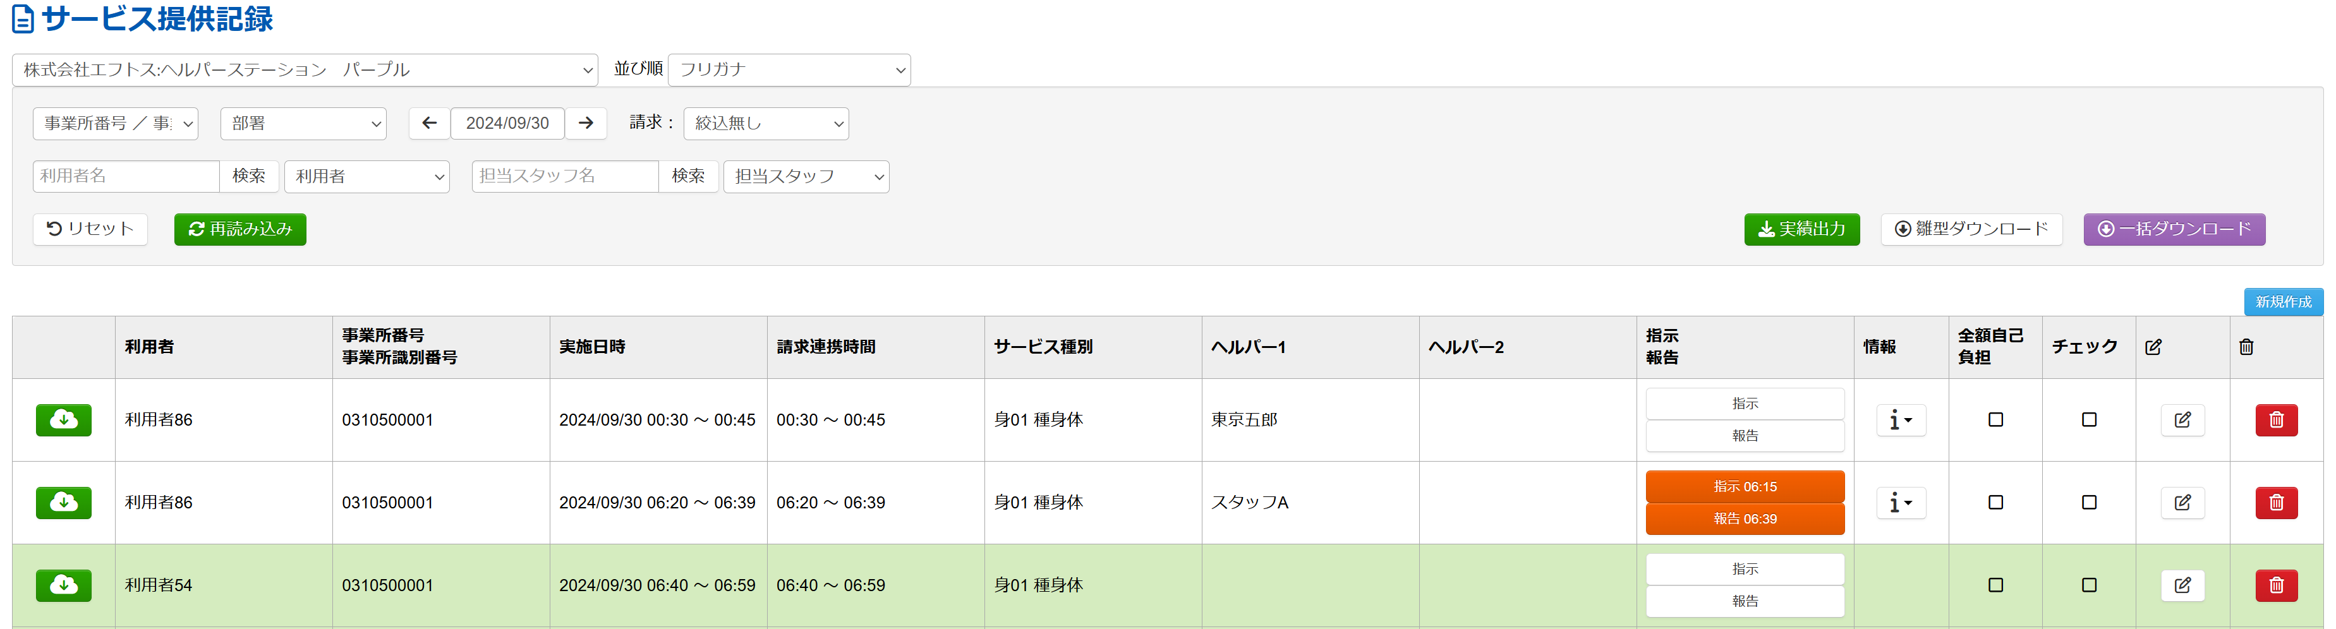Click the previous date arrow button

pos(429,123)
